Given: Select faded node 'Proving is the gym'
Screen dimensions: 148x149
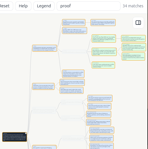Looking at the screenshot, I should point(72,102).
